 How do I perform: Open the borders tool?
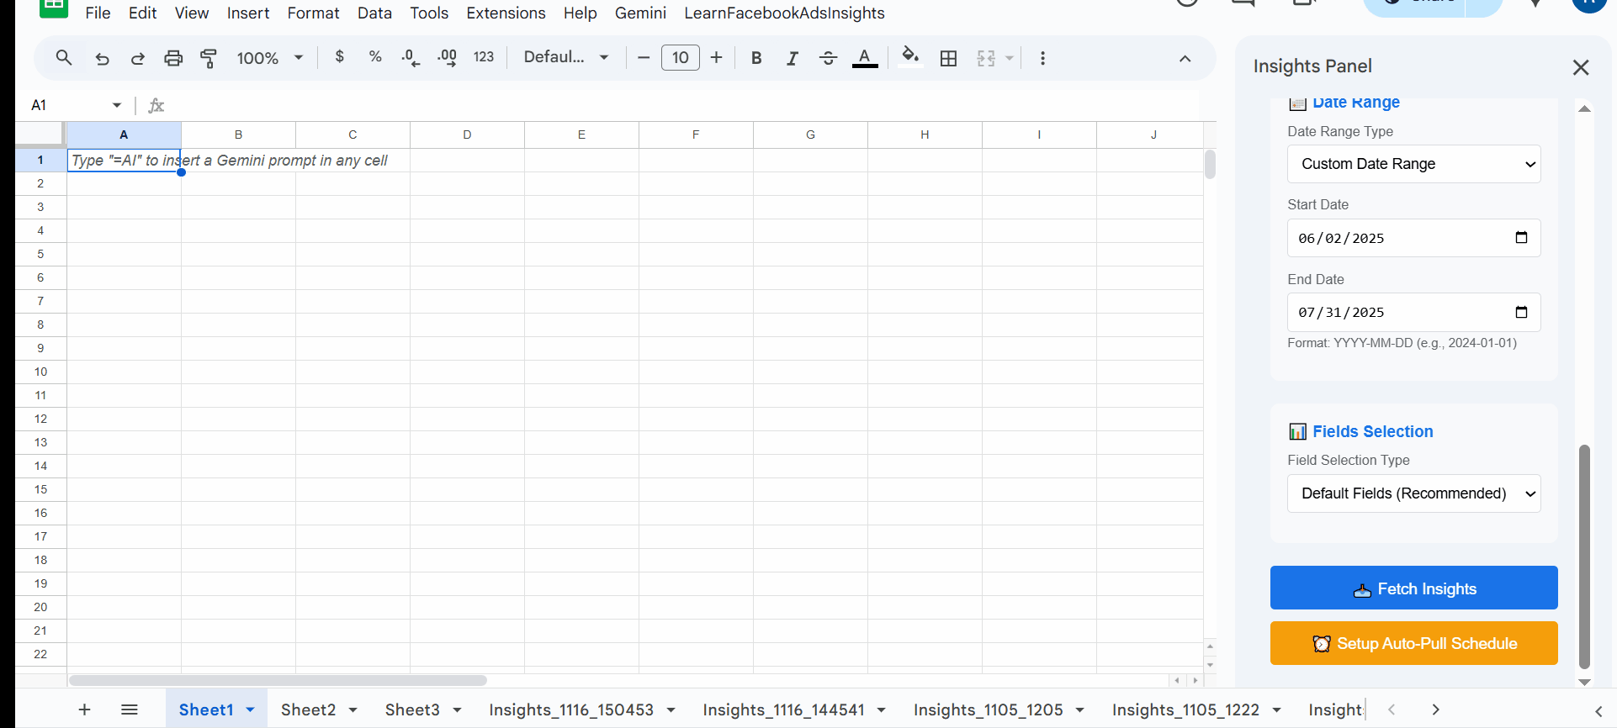click(x=948, y=58)
